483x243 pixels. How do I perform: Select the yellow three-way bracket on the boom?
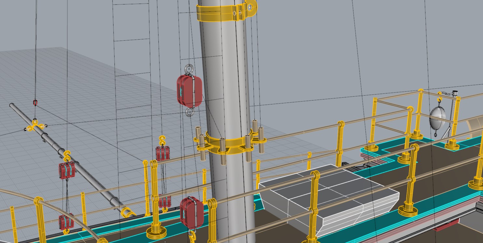pyautogui.click(x=34, y=125)
